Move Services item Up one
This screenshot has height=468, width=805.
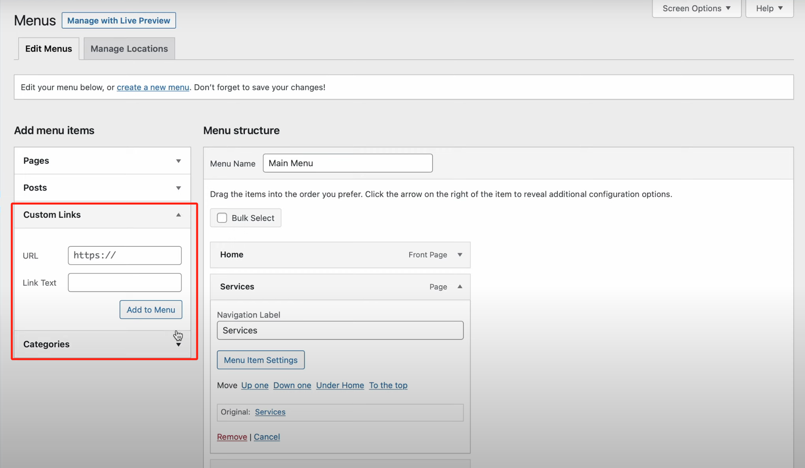(255, 385)
